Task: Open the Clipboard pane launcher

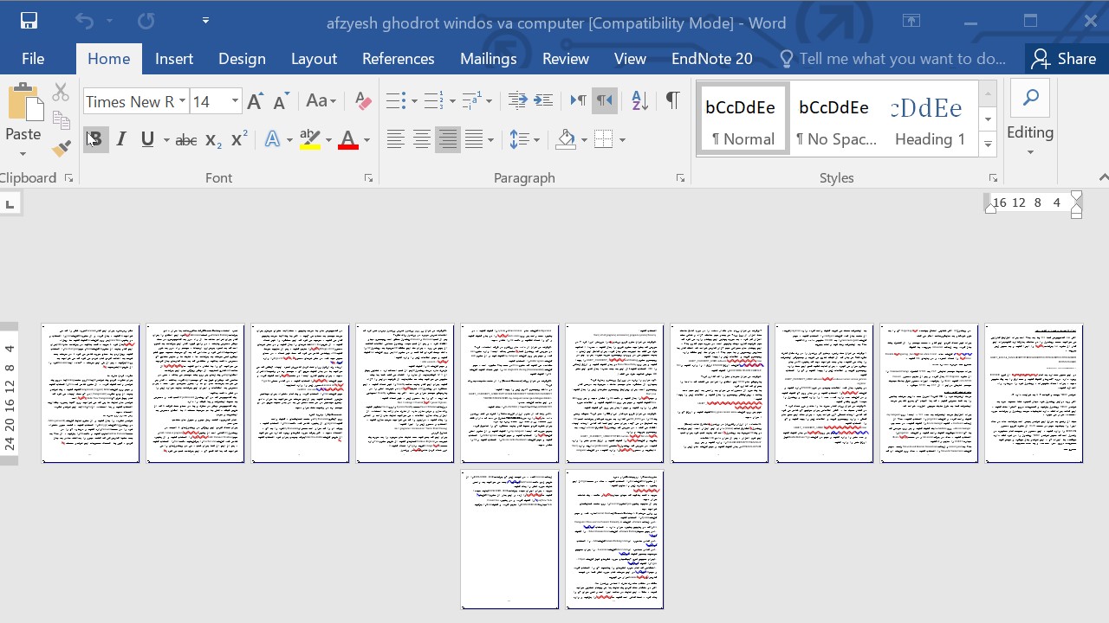Action: pyautogui.click(x=68, y=178)
